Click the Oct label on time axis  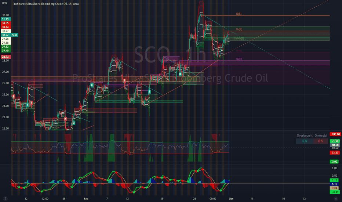point(231,199)
